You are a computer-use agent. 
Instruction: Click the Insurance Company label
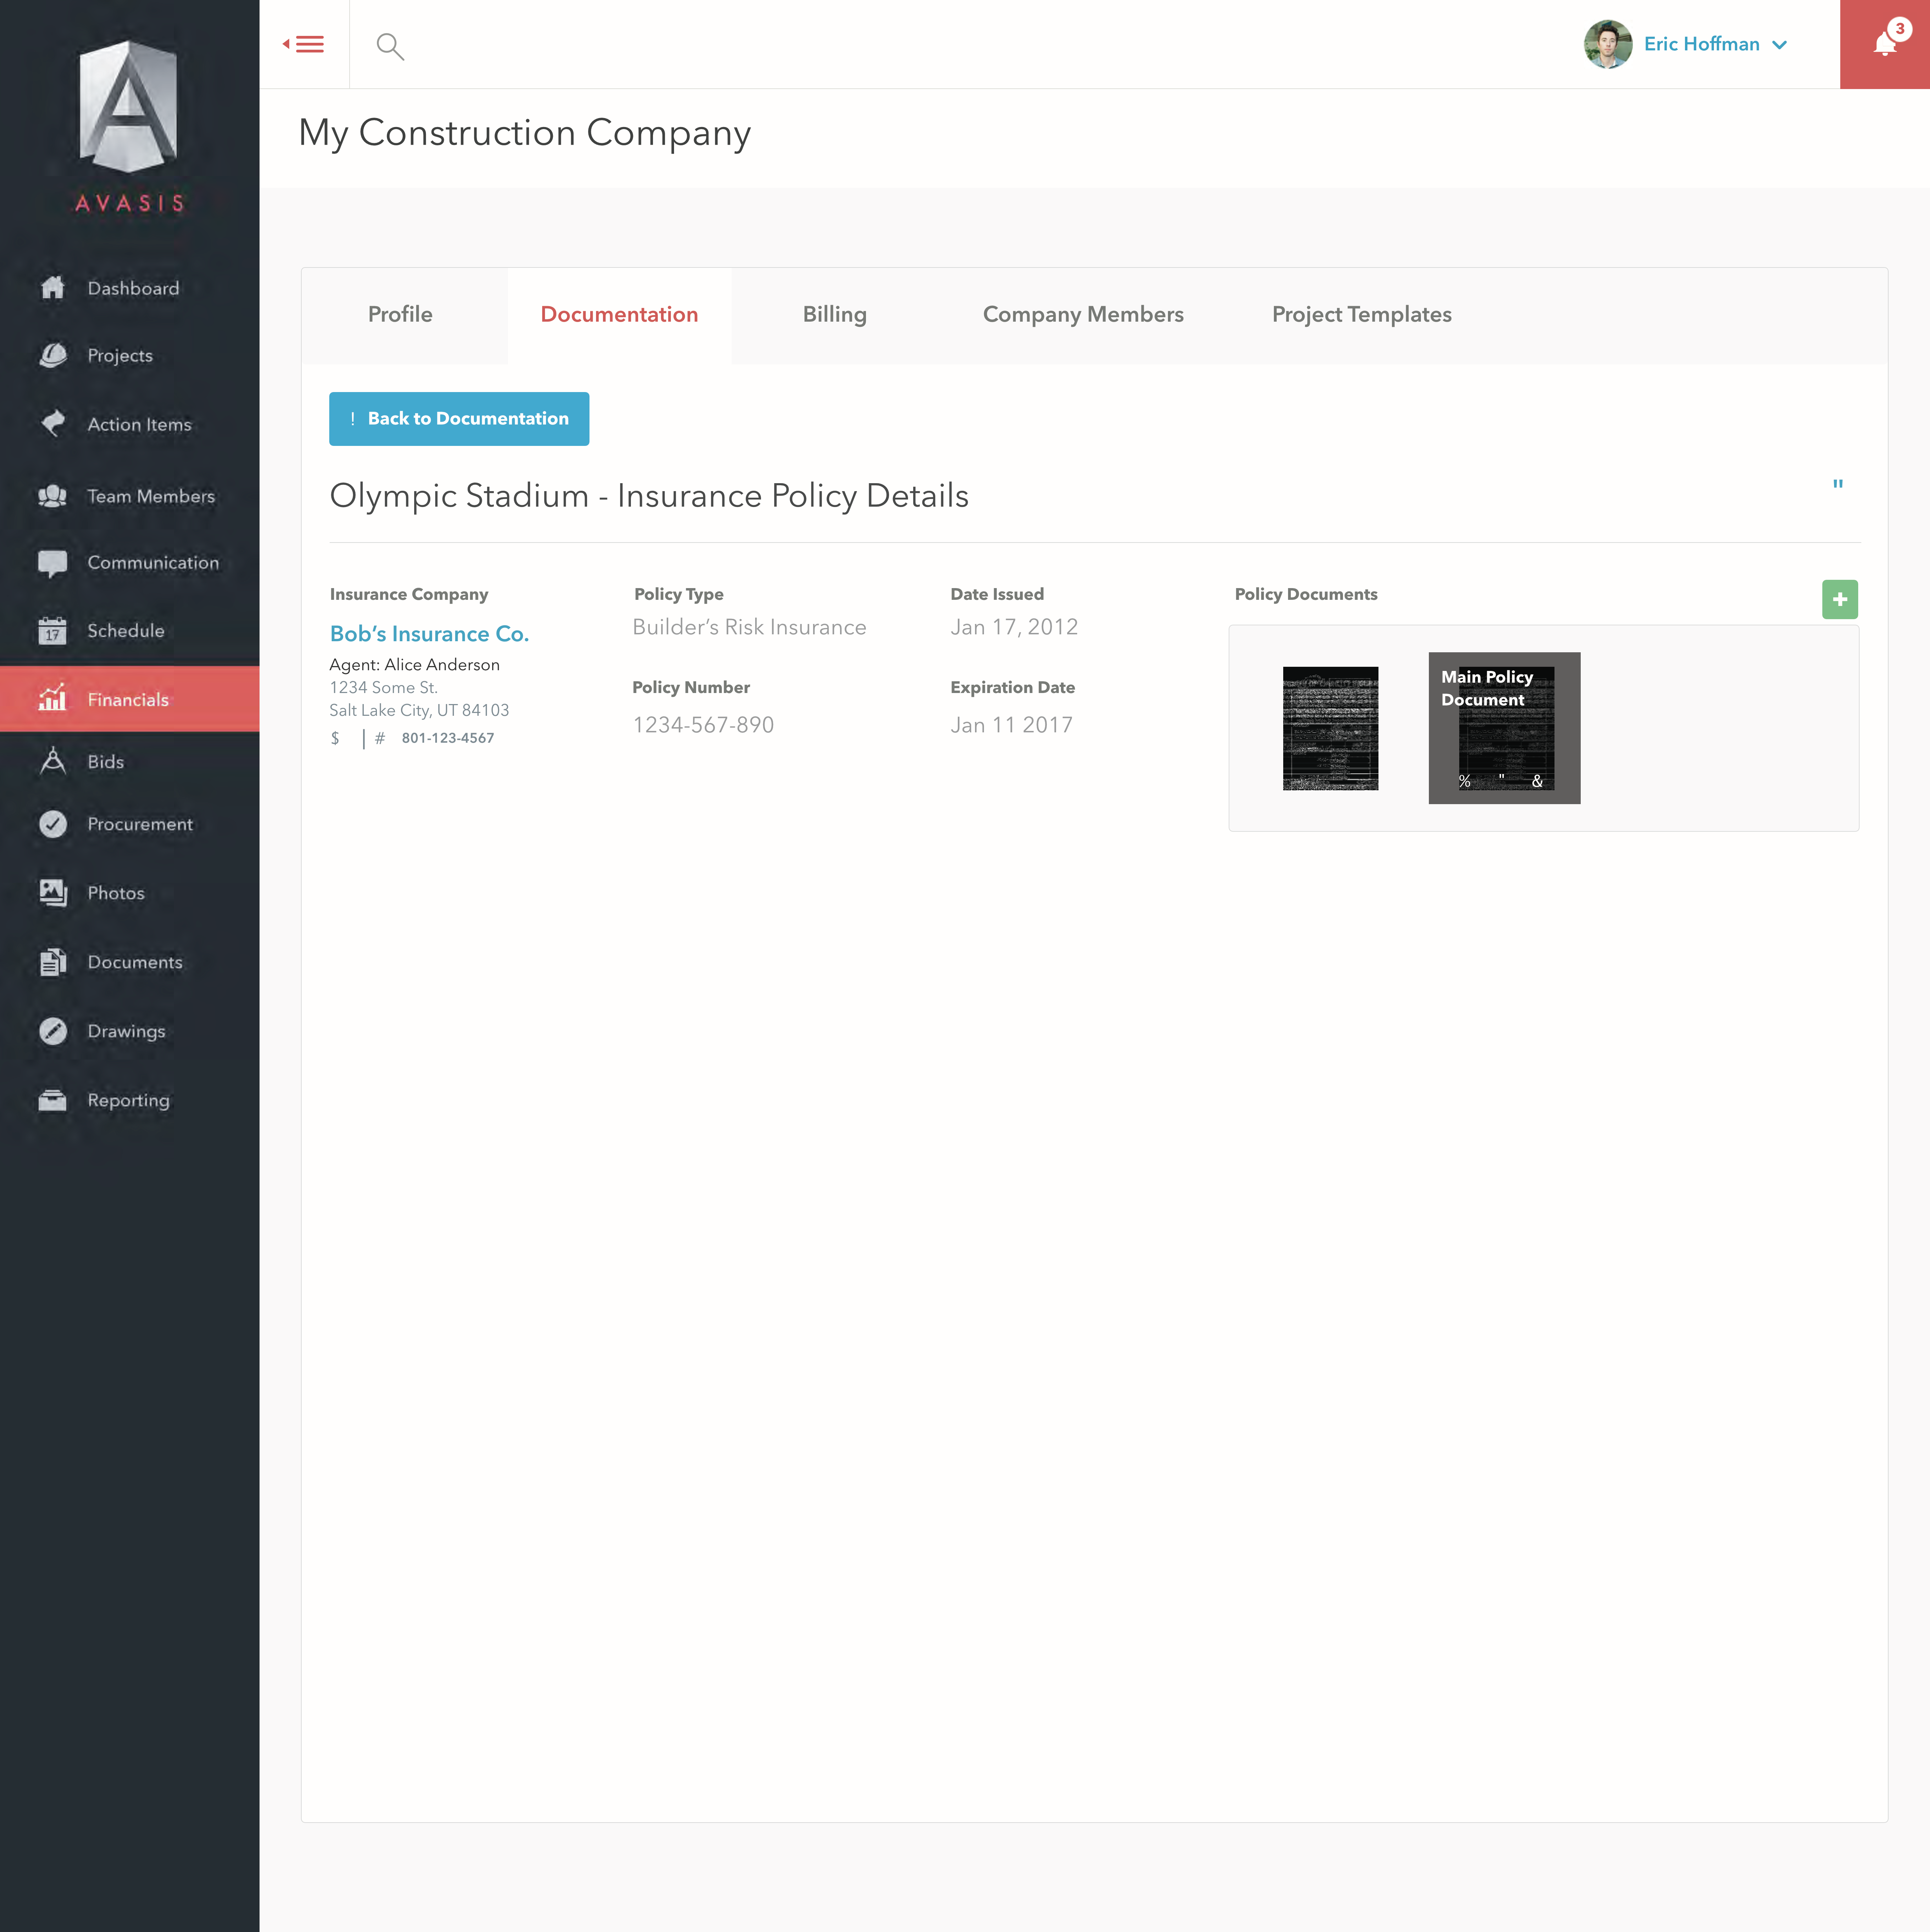[x=409, y=594]
